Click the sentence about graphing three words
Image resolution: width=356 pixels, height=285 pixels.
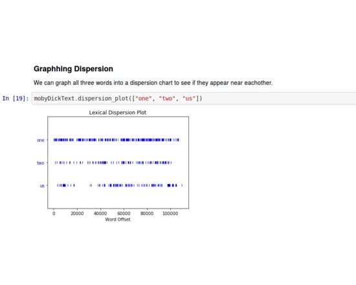tap(153, 83)
